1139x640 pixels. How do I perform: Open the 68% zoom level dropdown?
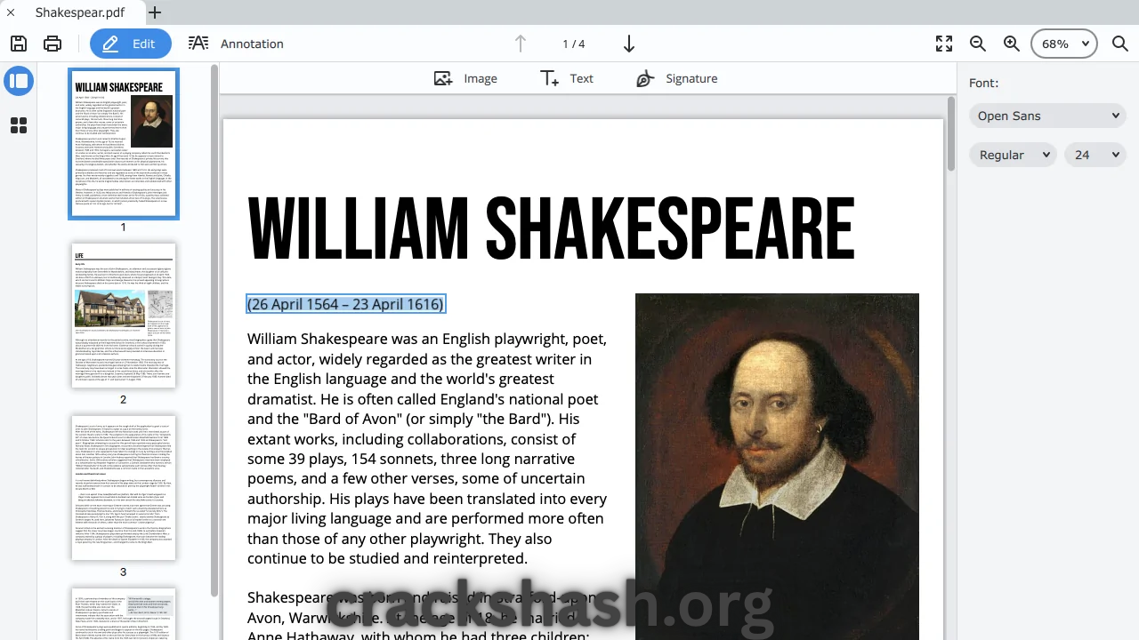[x=1064, y=44]
